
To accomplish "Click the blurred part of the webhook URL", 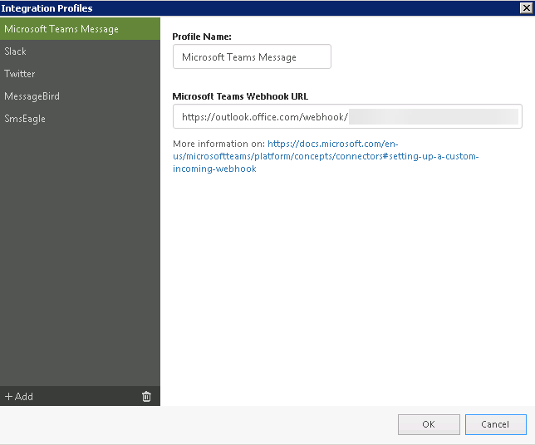I will (432, 117).
